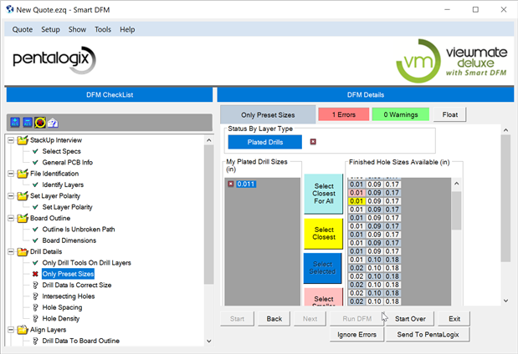The width and height of the screenshot is (518, 354).
Task: Click the Back button
Action: tap(274, 319)
